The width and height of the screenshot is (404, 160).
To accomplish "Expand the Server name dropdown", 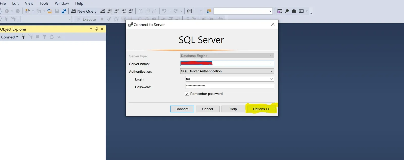I will (271, 63).
